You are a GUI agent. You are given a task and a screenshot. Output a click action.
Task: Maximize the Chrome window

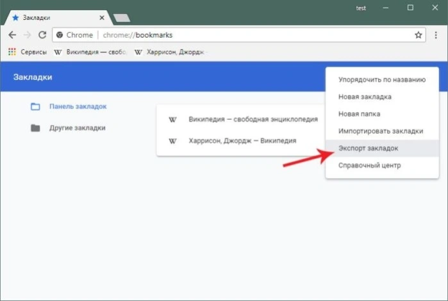[x=410, y=8]
